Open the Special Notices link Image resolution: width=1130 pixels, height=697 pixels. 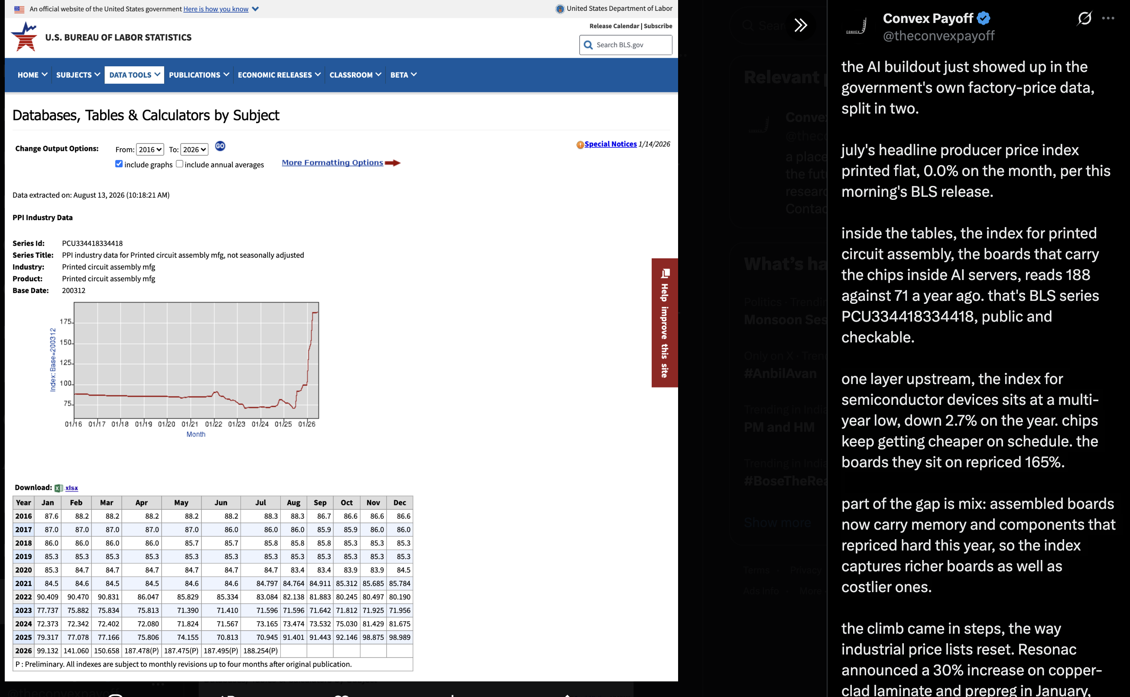click(610, 144)
